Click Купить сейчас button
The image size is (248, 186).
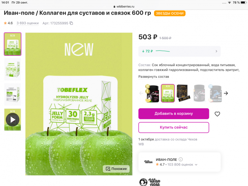click(174, 127)
